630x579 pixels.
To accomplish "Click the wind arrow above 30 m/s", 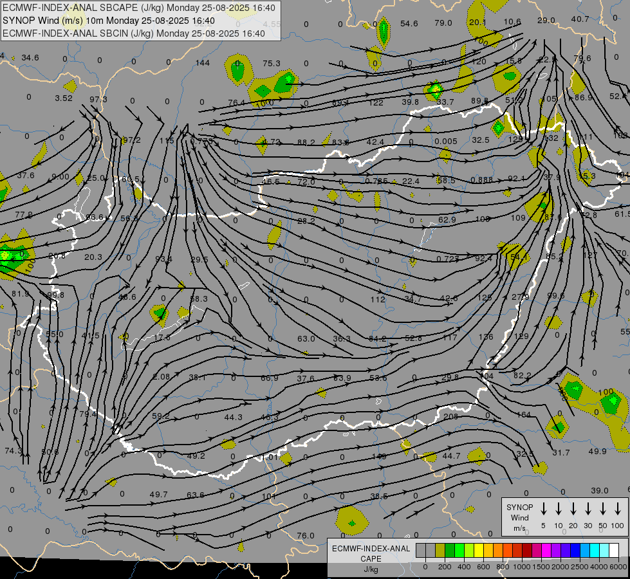I will (x=588, y=508).
